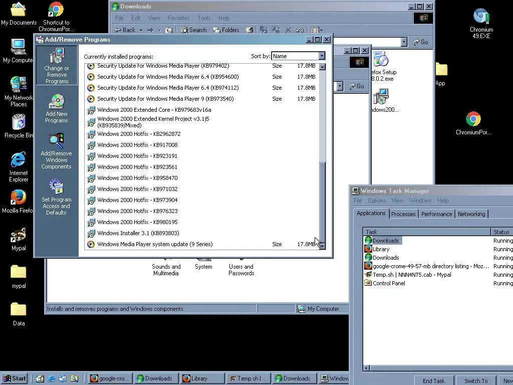513x385 pixels.
Task: Open google-cro... taskbar button
Action: tap(111, 378)
